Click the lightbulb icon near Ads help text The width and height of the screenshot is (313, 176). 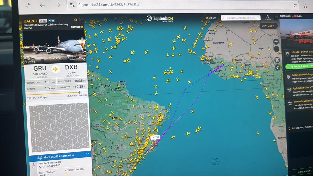(x=289, y=128)
